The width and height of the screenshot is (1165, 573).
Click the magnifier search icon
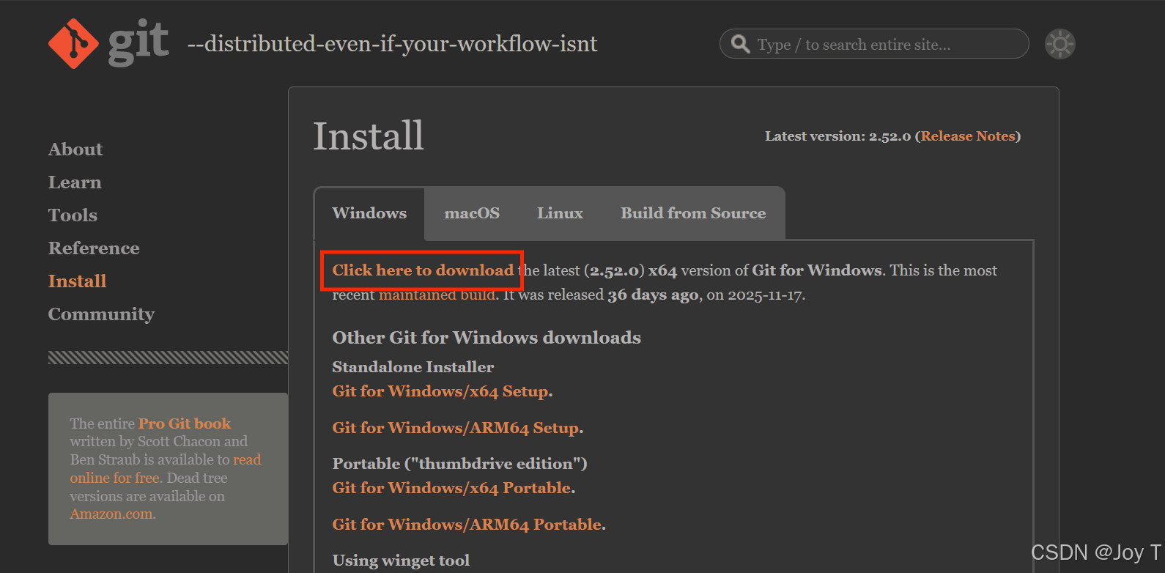click(741, 44)
